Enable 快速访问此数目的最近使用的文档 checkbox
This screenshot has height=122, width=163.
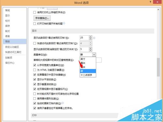pyautogui.click(x=35, y=43)
